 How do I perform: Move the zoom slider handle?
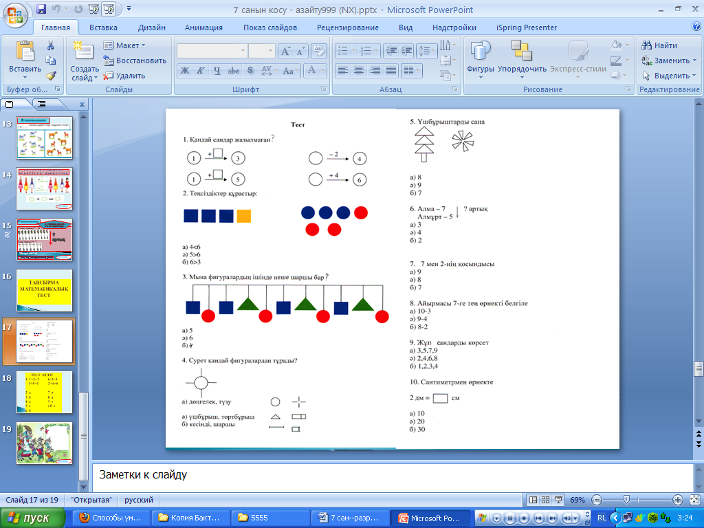click(x=626, y=500)
